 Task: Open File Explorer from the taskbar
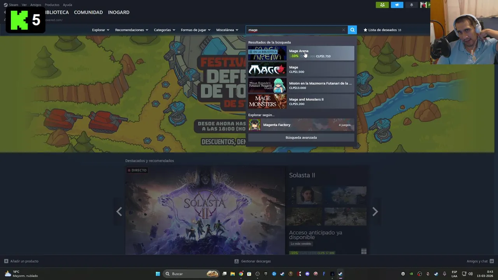tap(233, 274)
